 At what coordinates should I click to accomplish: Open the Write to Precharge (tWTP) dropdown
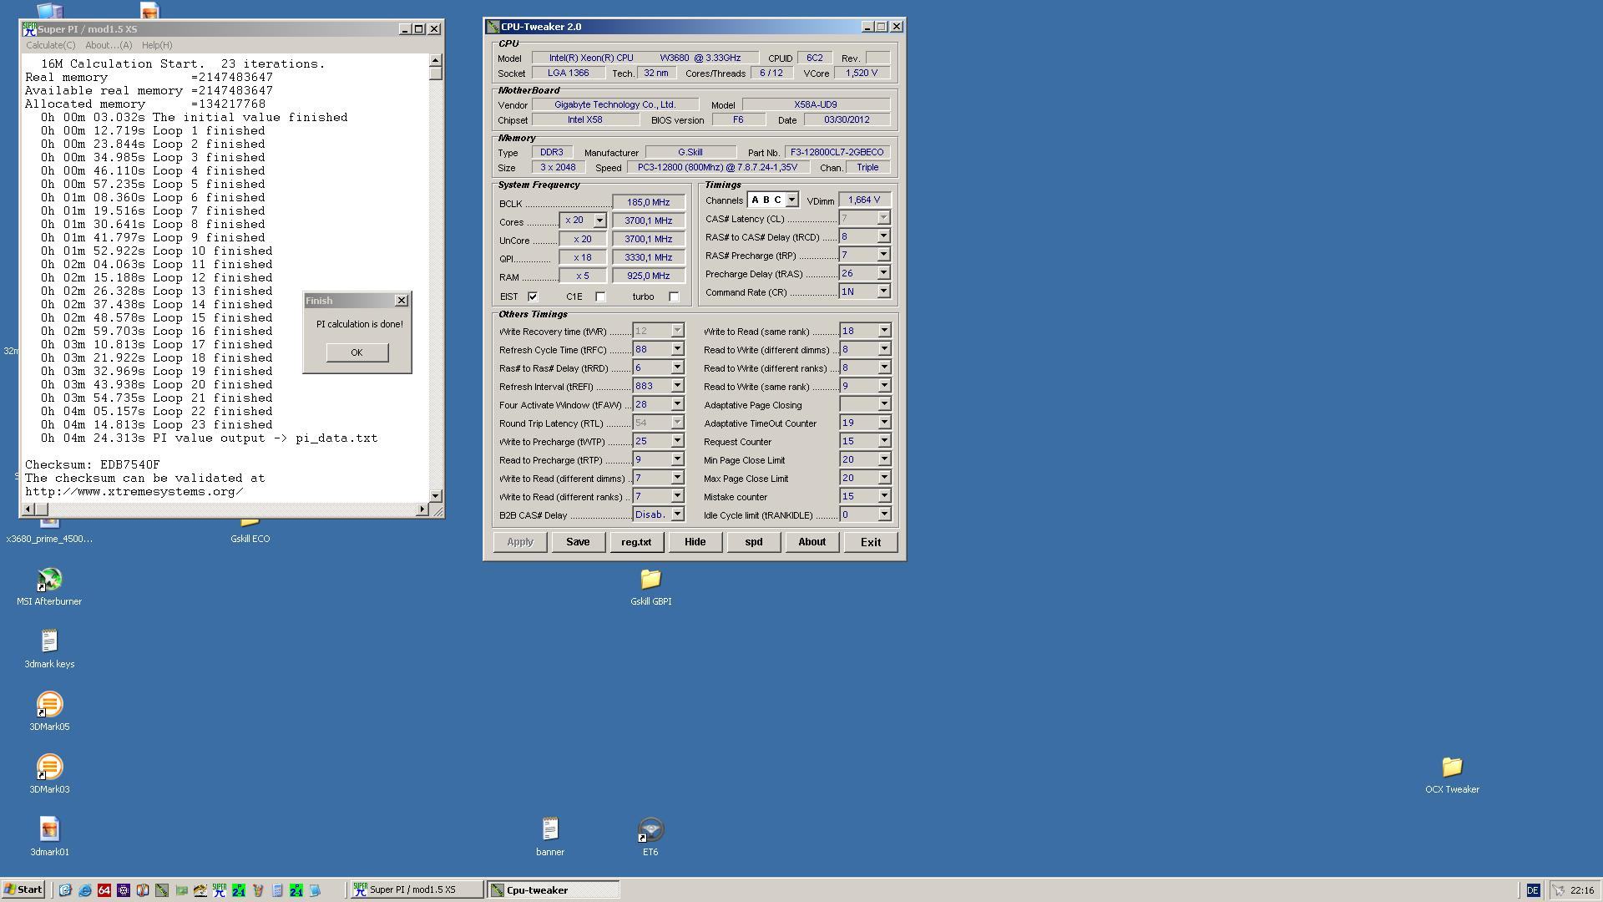677,441
